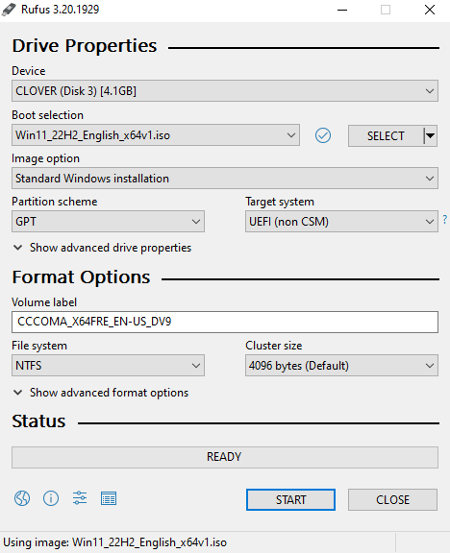Minimize the Rufus window
Screen dimensions: 450x553
point(342,10)
